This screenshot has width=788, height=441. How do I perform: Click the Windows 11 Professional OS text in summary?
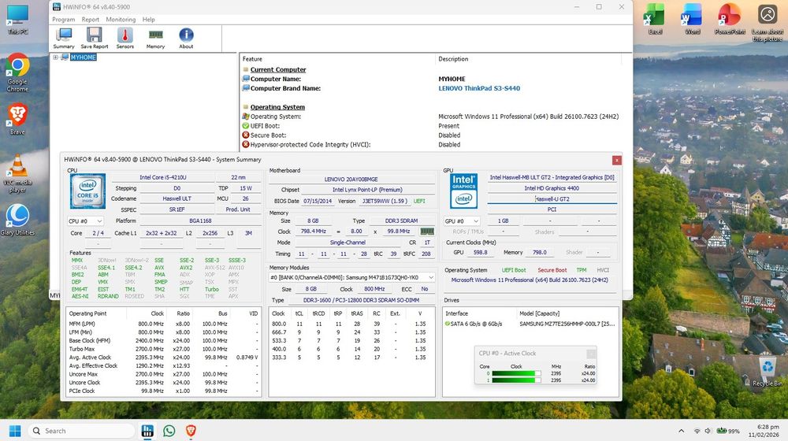pos(530,280)
